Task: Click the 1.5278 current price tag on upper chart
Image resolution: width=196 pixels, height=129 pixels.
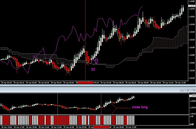Action: (x=191, y=6)
